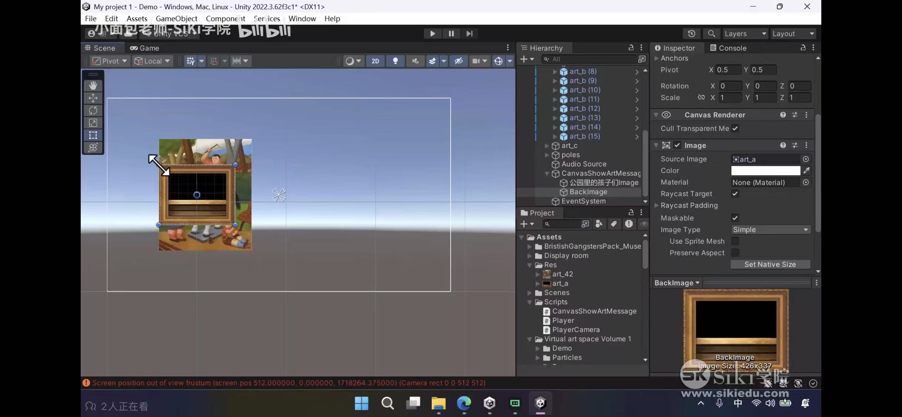This screenshot has height=417, width=902.
Task: Pick color with the eyedropper icon
Action: pyautogui.click(x=806, y=171)
